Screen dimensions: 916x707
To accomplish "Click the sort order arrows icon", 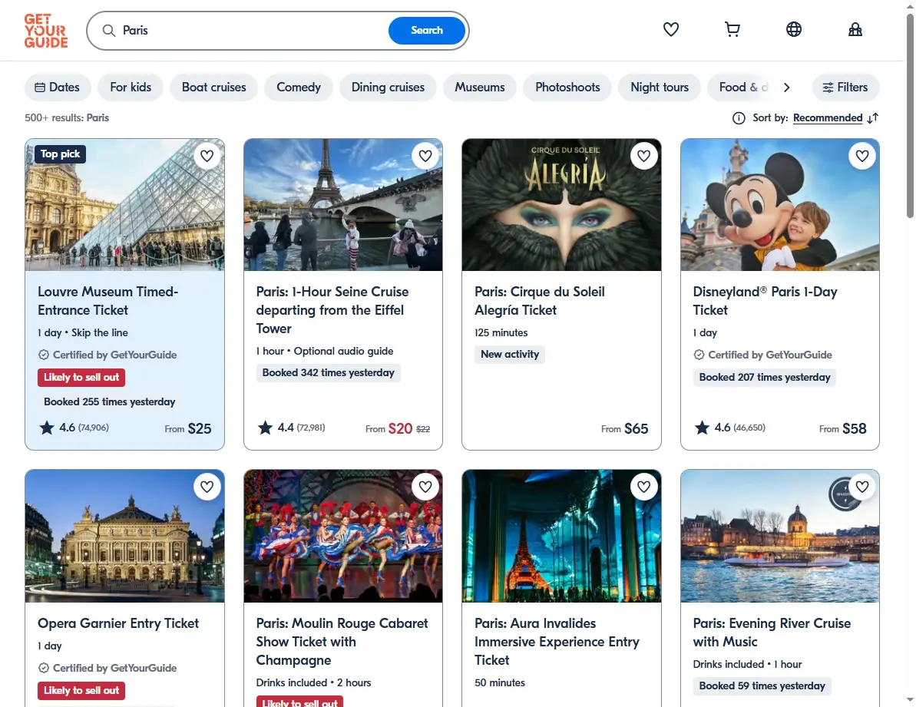I will point(873,118).
